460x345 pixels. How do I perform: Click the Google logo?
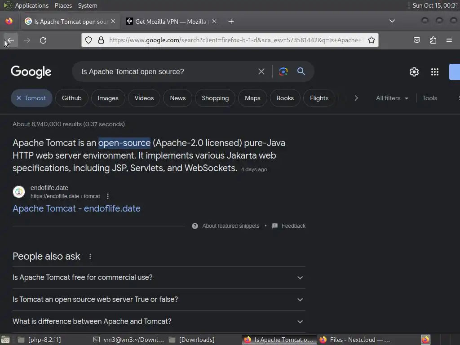click(x=31, y=72)
